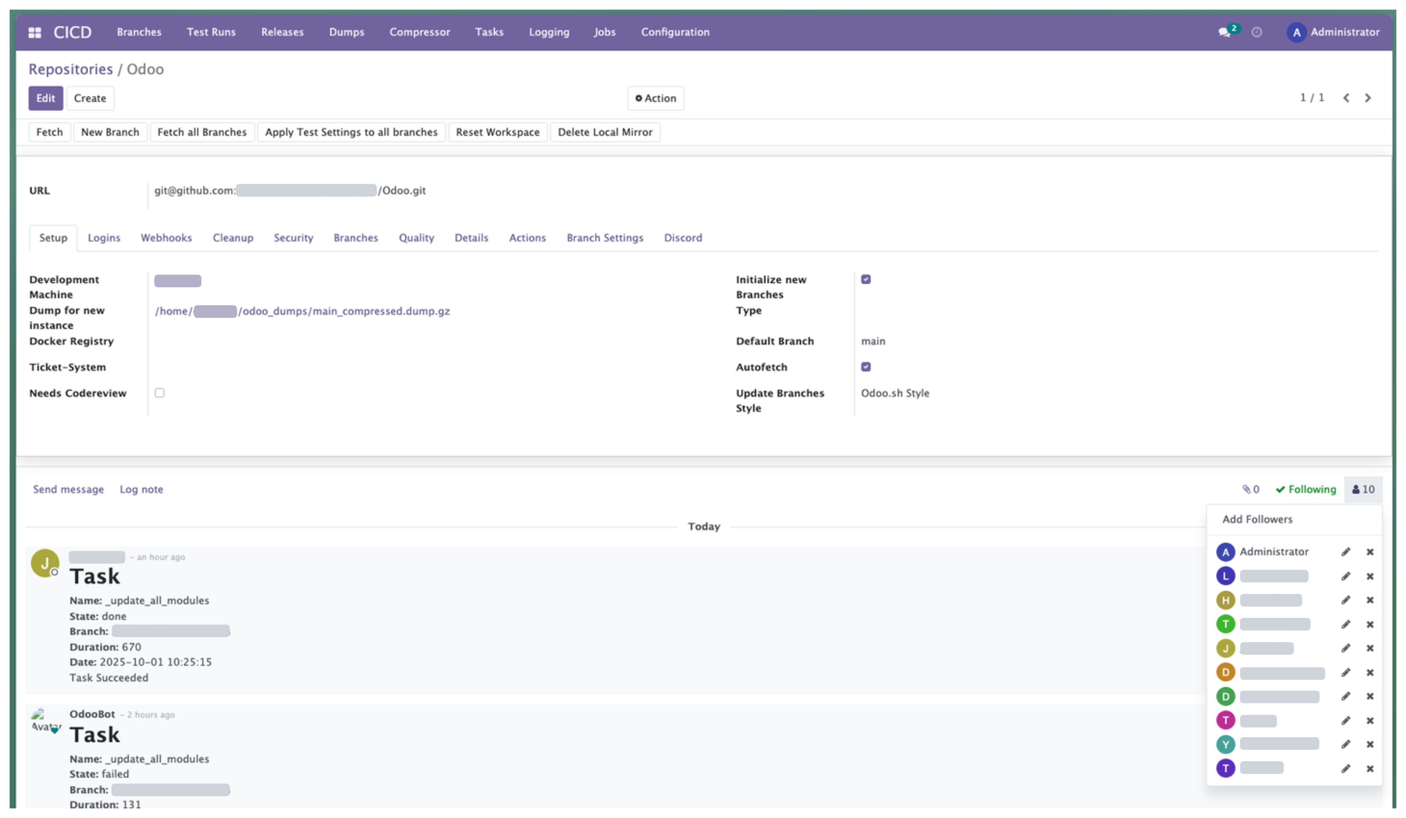The width and height of the screenshot is (1406, 818).
Task: Click the Log note link
Action: click(141, 490)
